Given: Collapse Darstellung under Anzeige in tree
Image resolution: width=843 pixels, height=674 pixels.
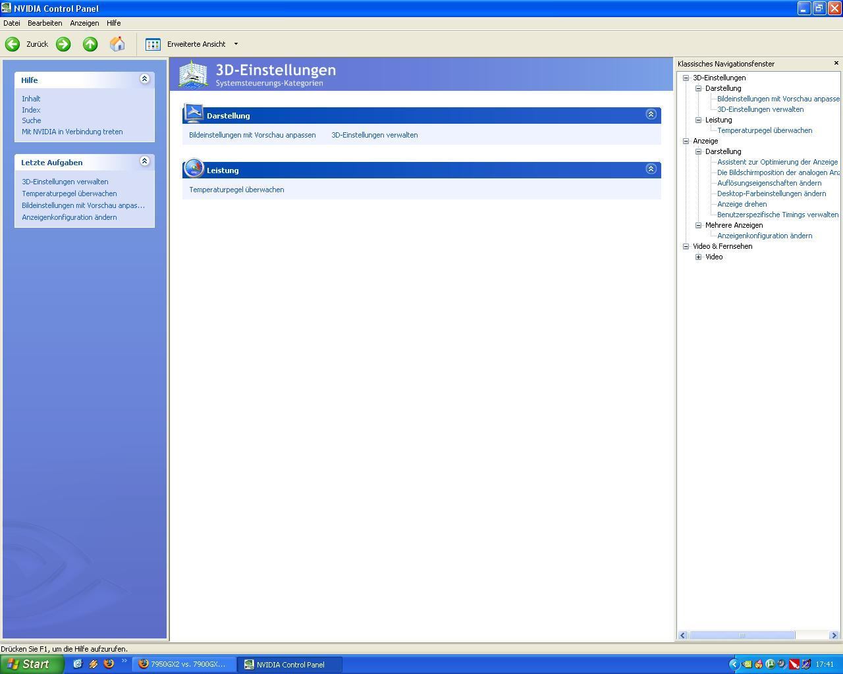Looking at the screenshot, I should pyautogui.click(x=698, y=151).
